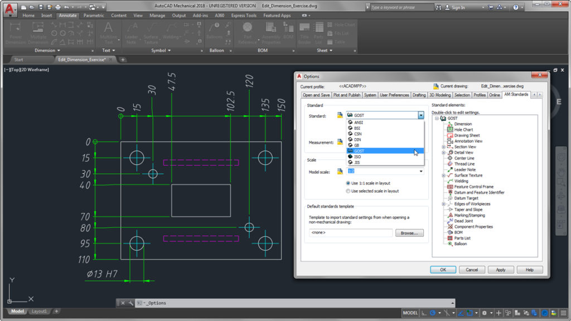Click the Hole Chart tree icon
Viewport: 571px width, 321px height.
pos(449,130)
